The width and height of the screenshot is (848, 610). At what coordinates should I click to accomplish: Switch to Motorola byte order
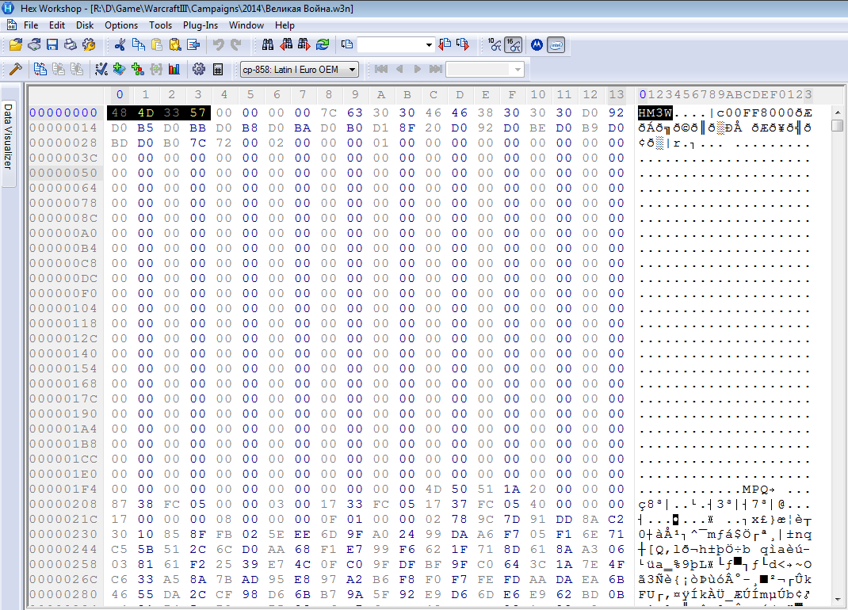coord(537,44)
